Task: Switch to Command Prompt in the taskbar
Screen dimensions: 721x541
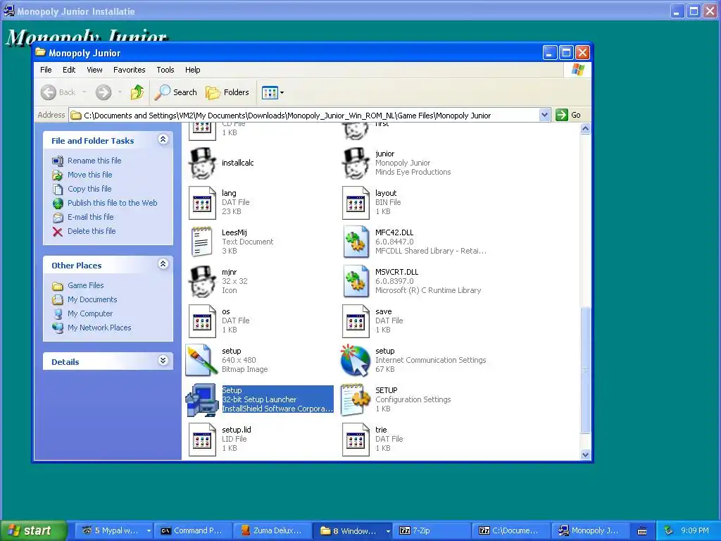Action: pos(192,531)
